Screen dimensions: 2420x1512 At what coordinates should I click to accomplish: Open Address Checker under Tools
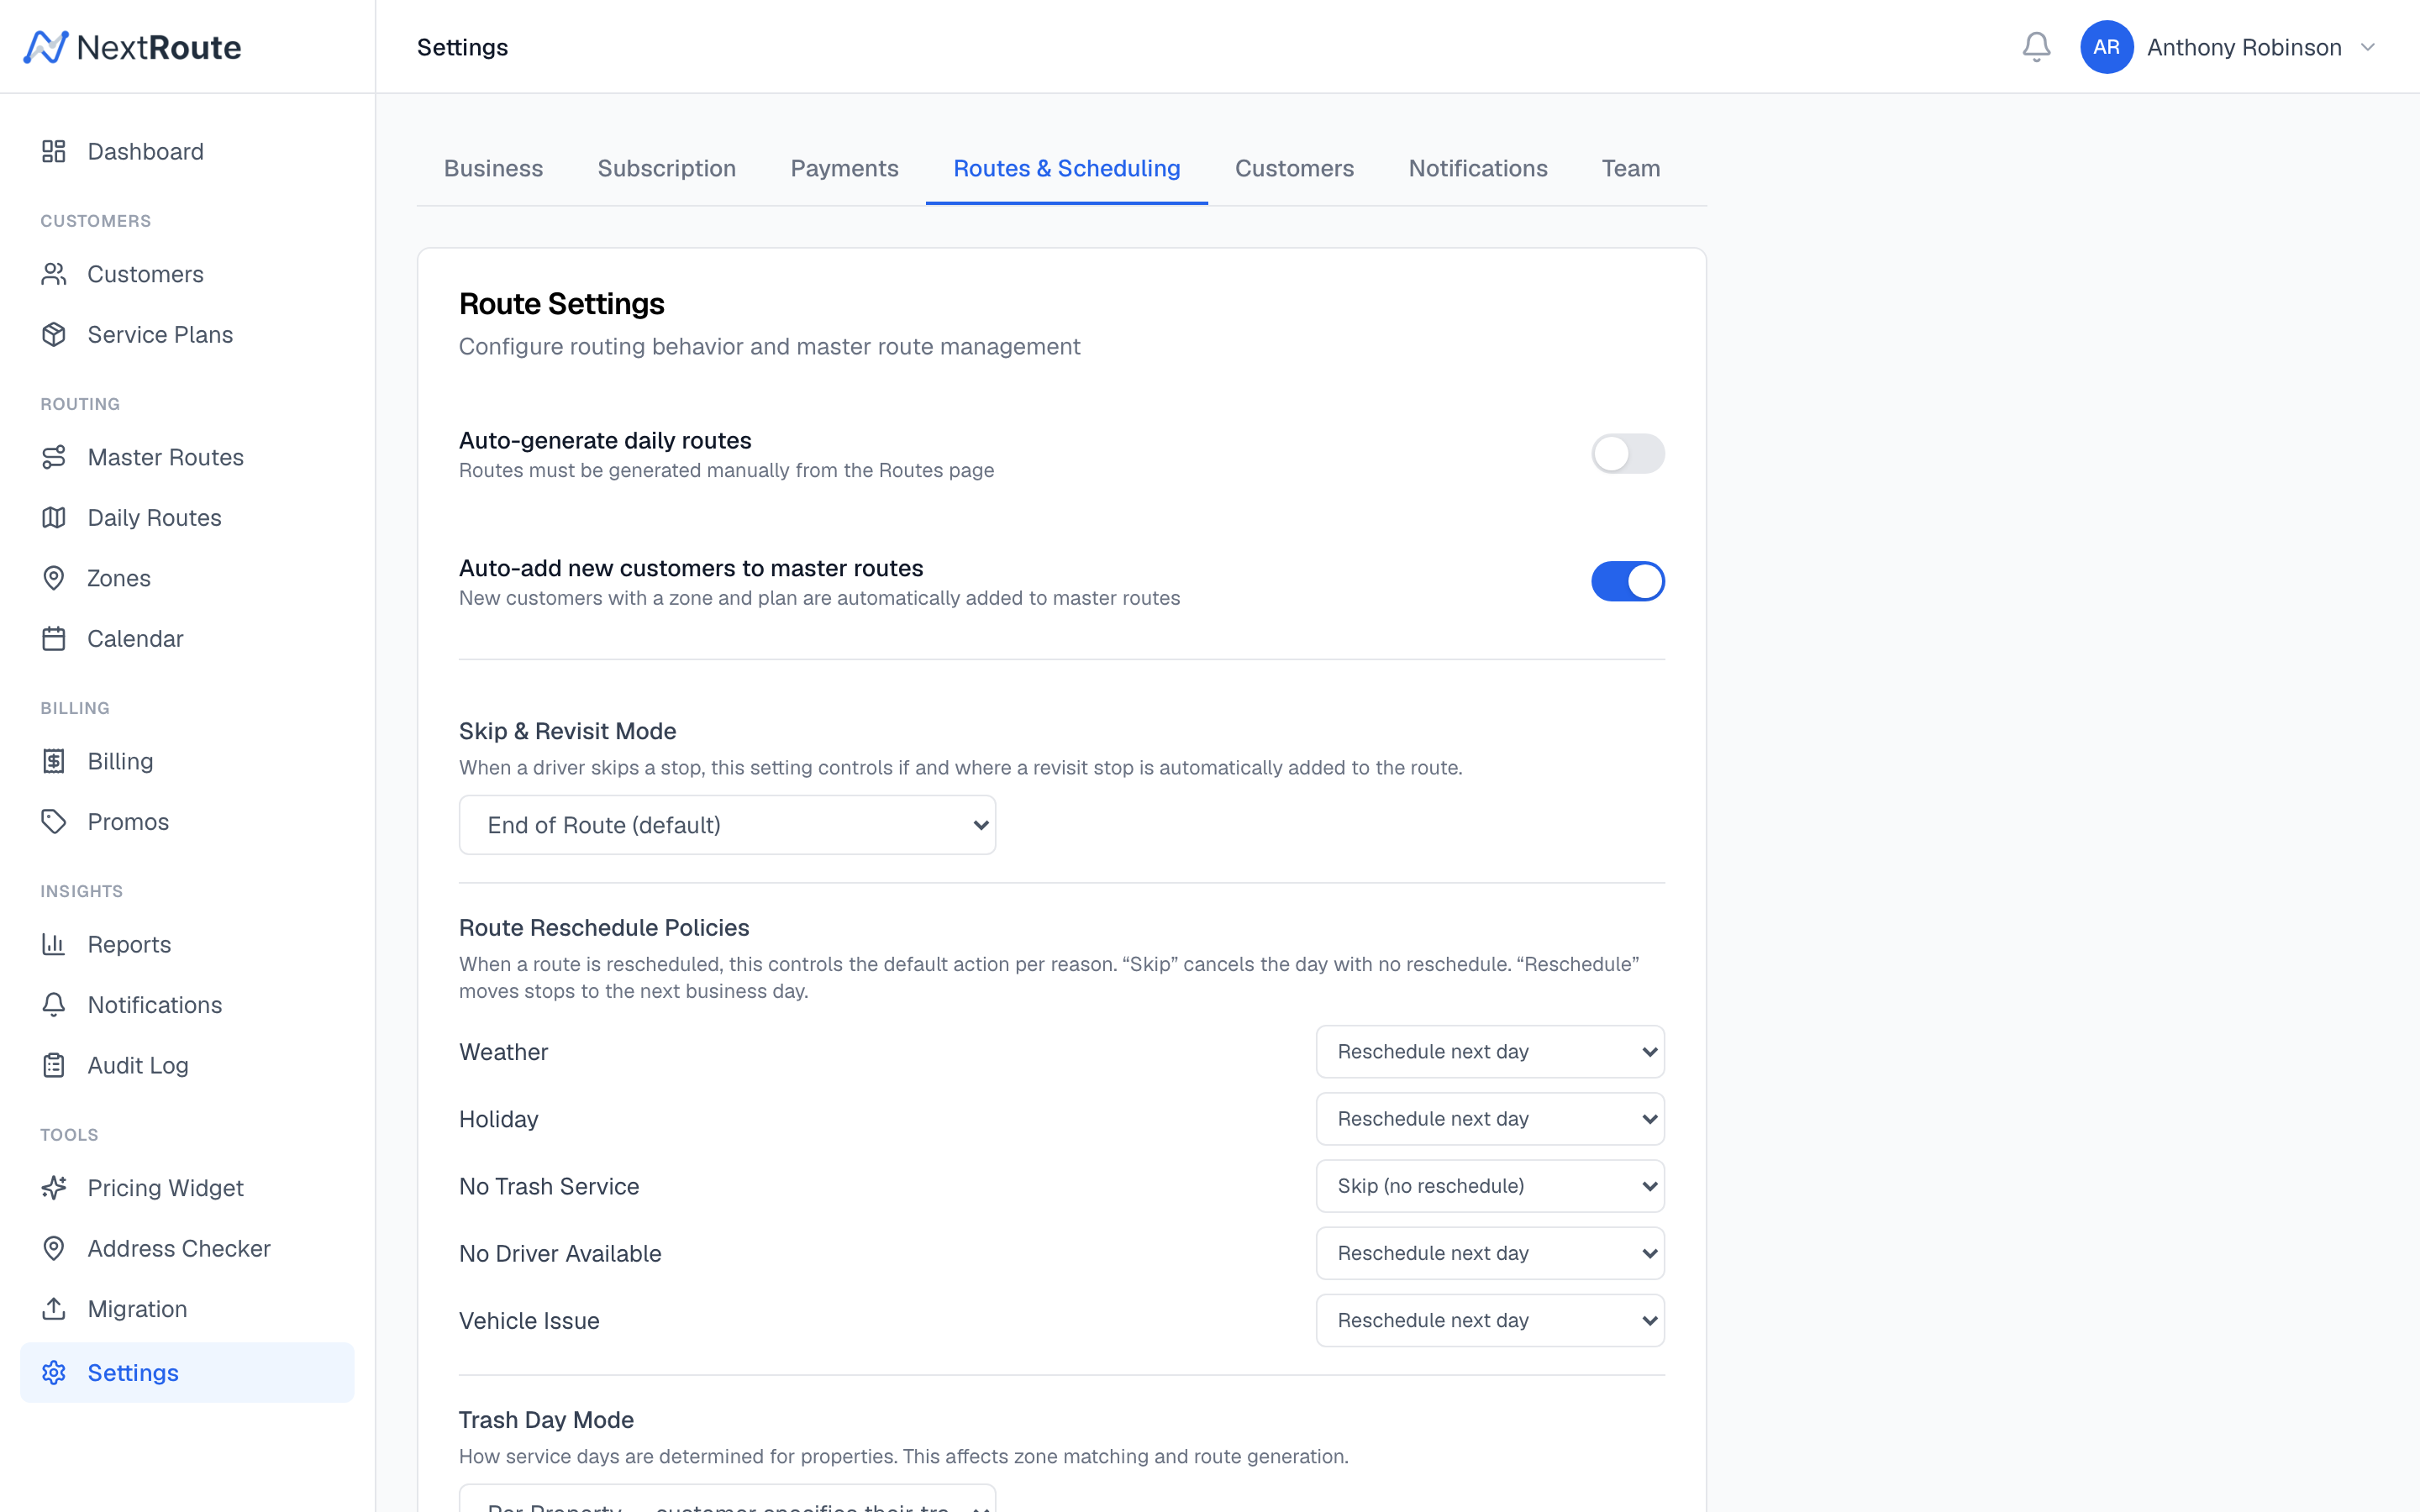tap(178, 1248)
